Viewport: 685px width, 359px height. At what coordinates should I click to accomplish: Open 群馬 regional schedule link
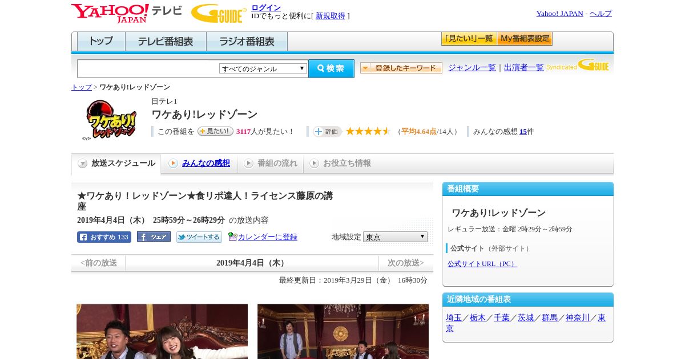coord(550,318)
